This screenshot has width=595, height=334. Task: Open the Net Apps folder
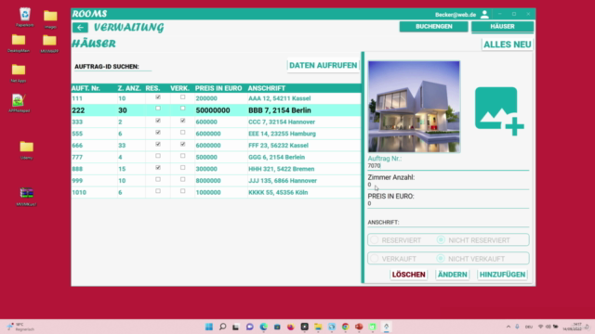pyautogui.click(x=19, y=73)
